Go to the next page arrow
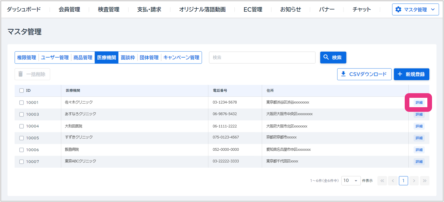The width and height of the screenshot is (444, 202). 414,181
